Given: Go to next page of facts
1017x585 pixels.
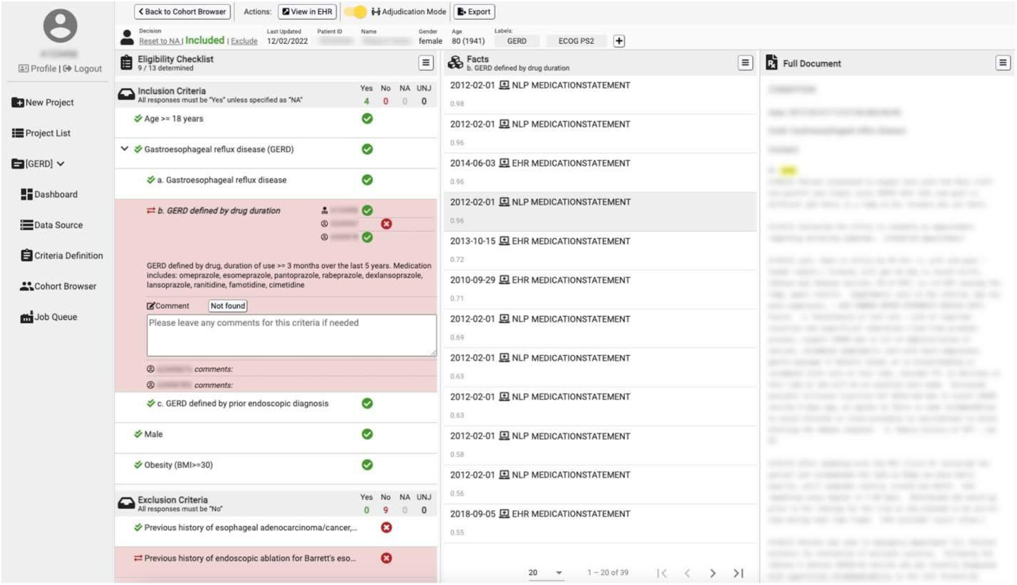Looking at the screenshot, I should click(713, 573).
